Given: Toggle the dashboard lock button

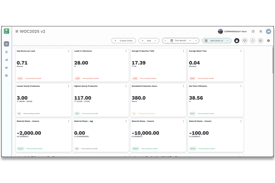Looking at the screenshot, I should tap(237, 41).
